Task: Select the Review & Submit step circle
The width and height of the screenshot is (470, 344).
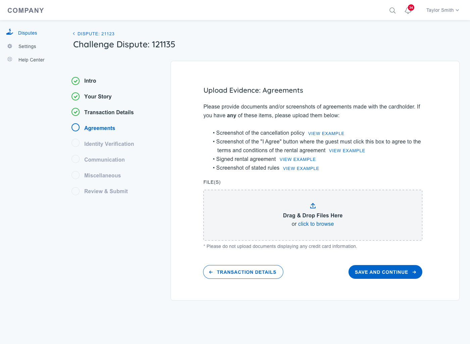Action: click(76, 191)
